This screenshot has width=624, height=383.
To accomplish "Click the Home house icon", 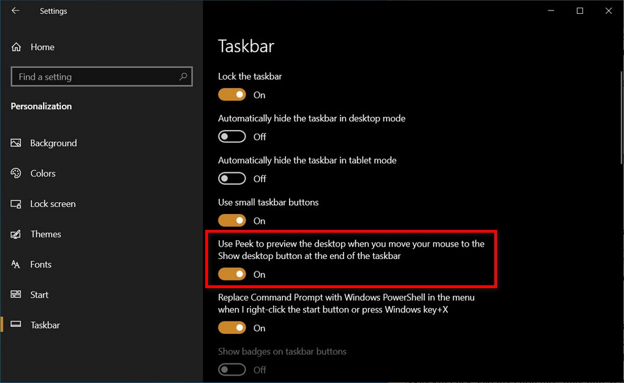I will tap(17, 47).
